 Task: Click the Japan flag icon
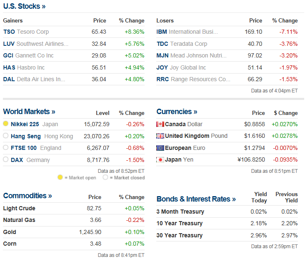coord(160,159)
